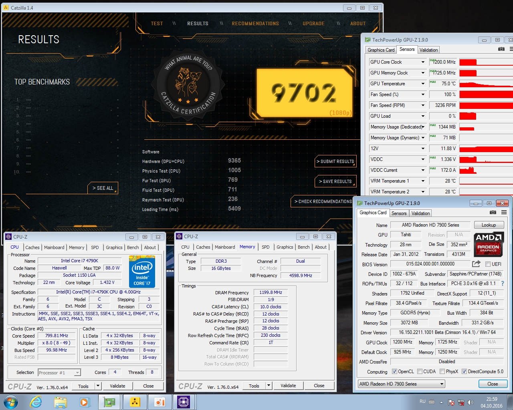This screenshot has width=513, height=410.
Task: Click ABOUT tab in Catzilla
Action: (x=358, y=24)
